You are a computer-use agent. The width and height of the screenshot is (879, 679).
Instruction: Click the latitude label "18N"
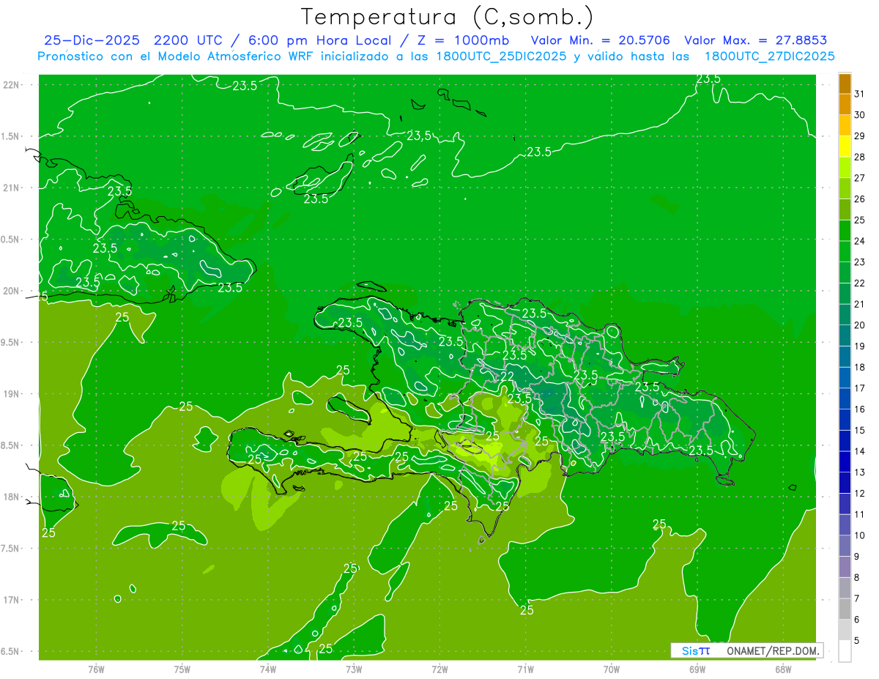pyautogui.click(x=12, y=497)
